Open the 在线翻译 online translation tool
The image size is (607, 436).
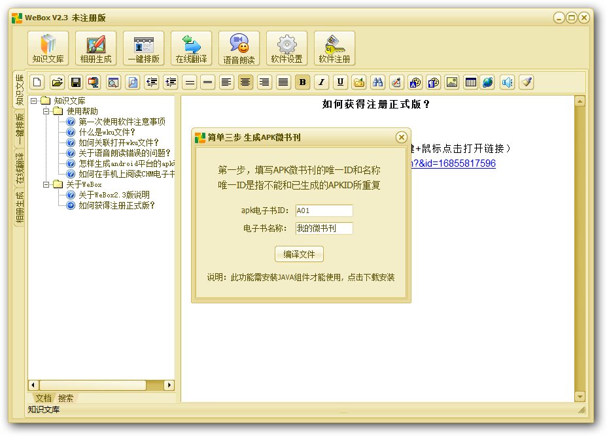[x=191, y=48]
